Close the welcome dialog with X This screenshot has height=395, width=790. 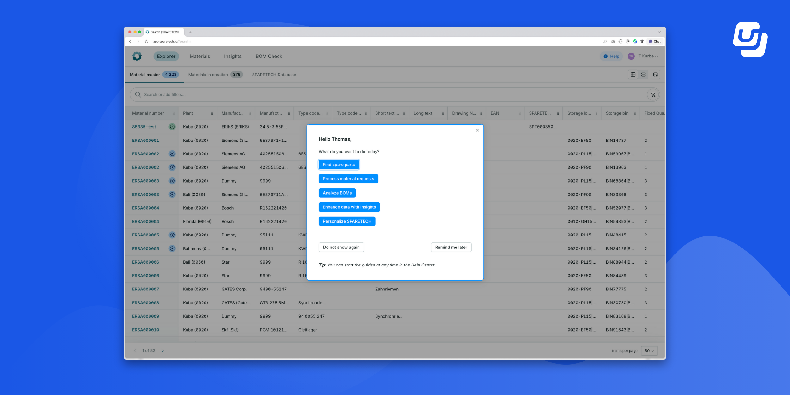477,130
